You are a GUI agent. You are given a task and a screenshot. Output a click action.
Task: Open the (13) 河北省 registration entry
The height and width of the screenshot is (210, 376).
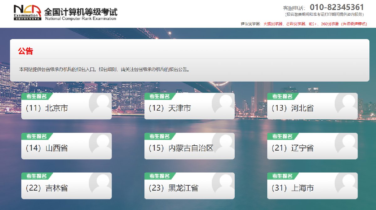tap(293, 108)
